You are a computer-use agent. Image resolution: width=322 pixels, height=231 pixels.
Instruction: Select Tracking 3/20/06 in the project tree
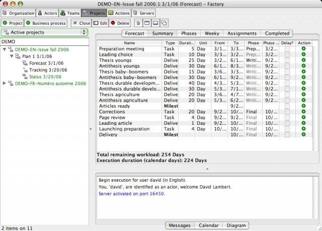pos(45,70)
